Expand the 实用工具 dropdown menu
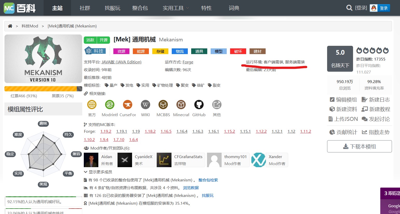Viewport: 400px width, 214px height. 176,8
